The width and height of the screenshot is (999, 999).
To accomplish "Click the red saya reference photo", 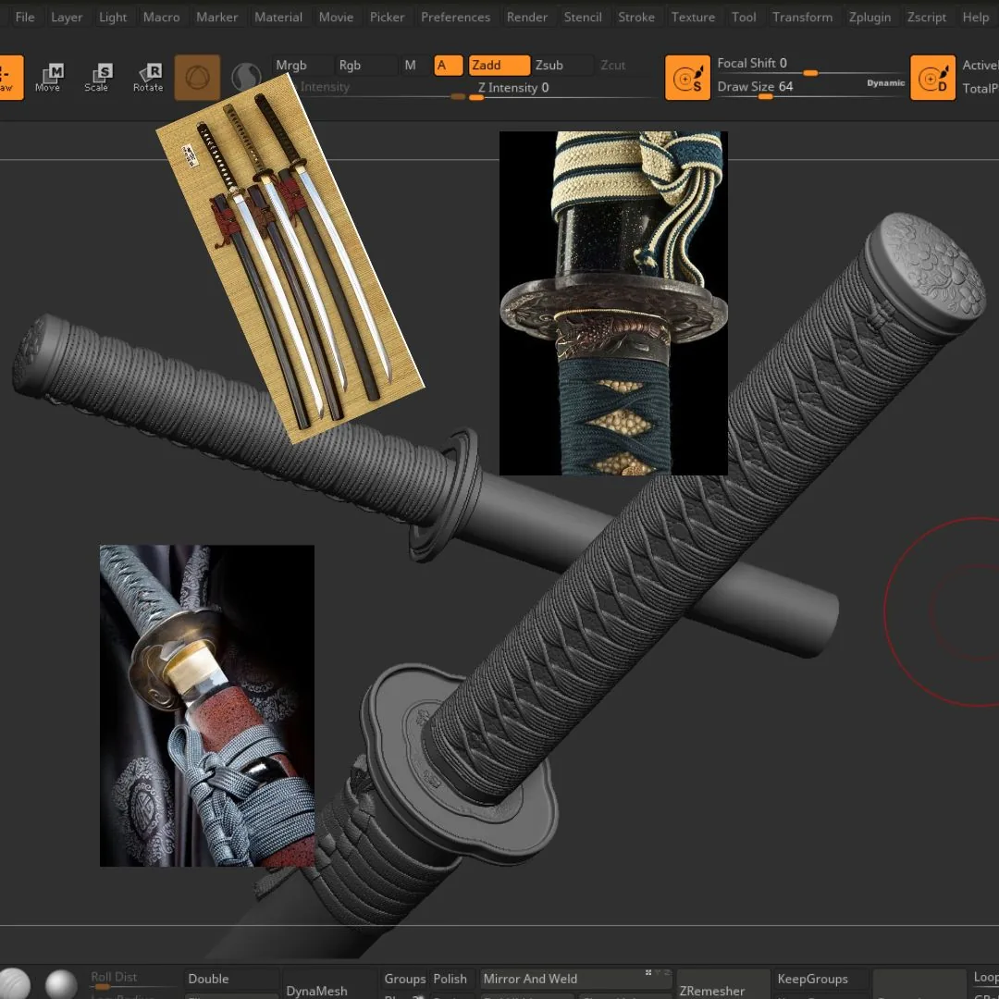I will (207, 705).
